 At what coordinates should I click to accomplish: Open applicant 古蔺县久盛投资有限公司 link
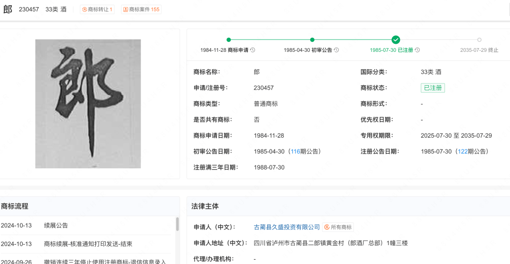[x=287, y=227]
